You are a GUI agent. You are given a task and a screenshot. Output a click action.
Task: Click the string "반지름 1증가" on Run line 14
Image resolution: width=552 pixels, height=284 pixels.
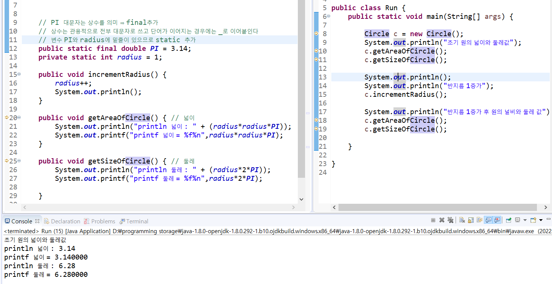465,86
